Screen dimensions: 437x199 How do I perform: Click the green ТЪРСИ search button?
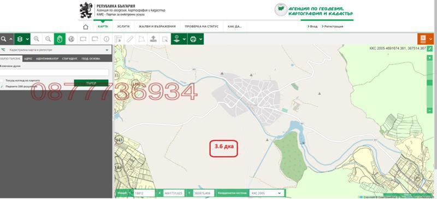pos(91,83)
